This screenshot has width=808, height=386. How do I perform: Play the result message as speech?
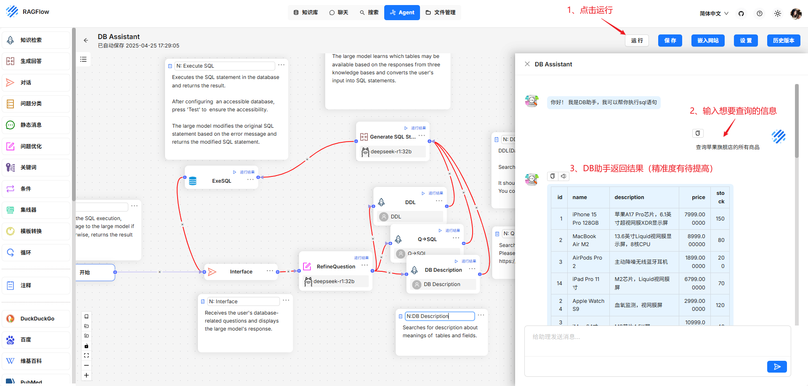563,176
